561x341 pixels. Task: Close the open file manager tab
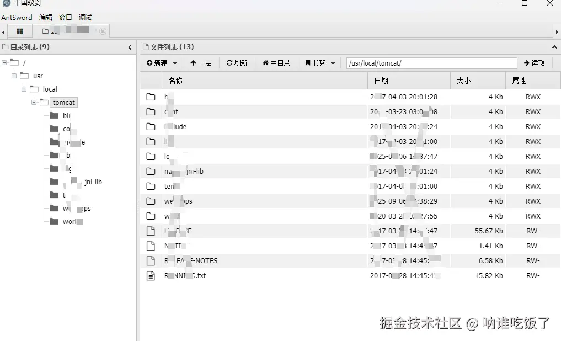click(103, 31)
